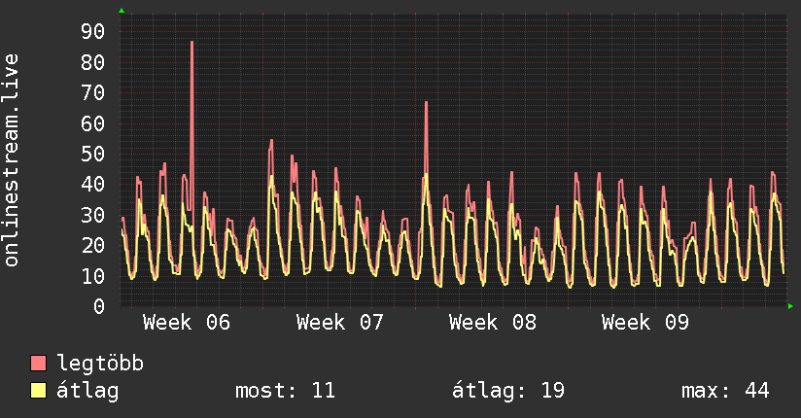
Task: Click the 'most: 11' current value
Action: point(285,391)
